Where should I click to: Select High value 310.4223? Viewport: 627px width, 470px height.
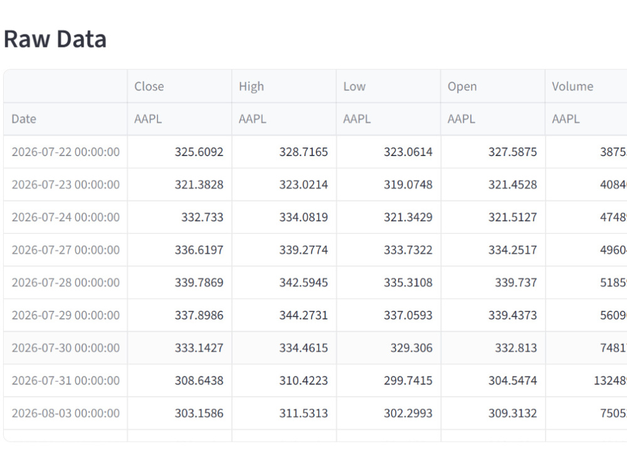click(x=284, y=380)
